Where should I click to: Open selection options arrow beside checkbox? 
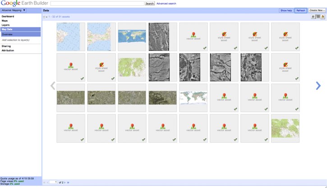click(47, 17)
